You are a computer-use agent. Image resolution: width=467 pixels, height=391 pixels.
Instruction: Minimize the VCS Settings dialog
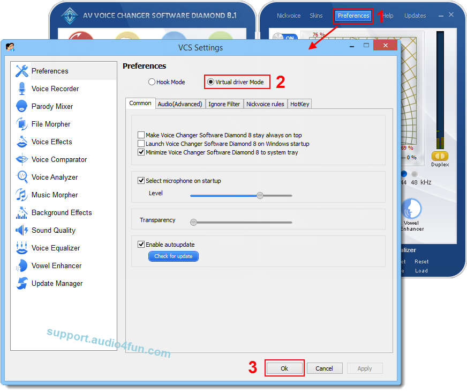tap(352, 46)
